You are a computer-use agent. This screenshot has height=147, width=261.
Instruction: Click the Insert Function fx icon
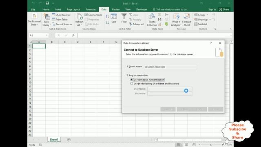[73, 36]
